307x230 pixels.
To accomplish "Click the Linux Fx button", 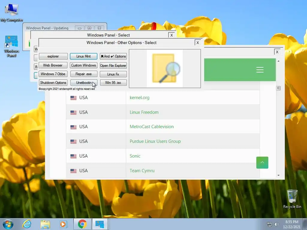I will 113,74.
